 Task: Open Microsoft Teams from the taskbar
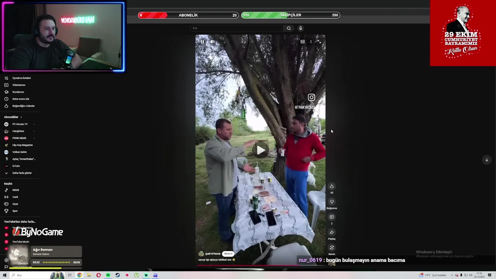(x=155, y=275)
